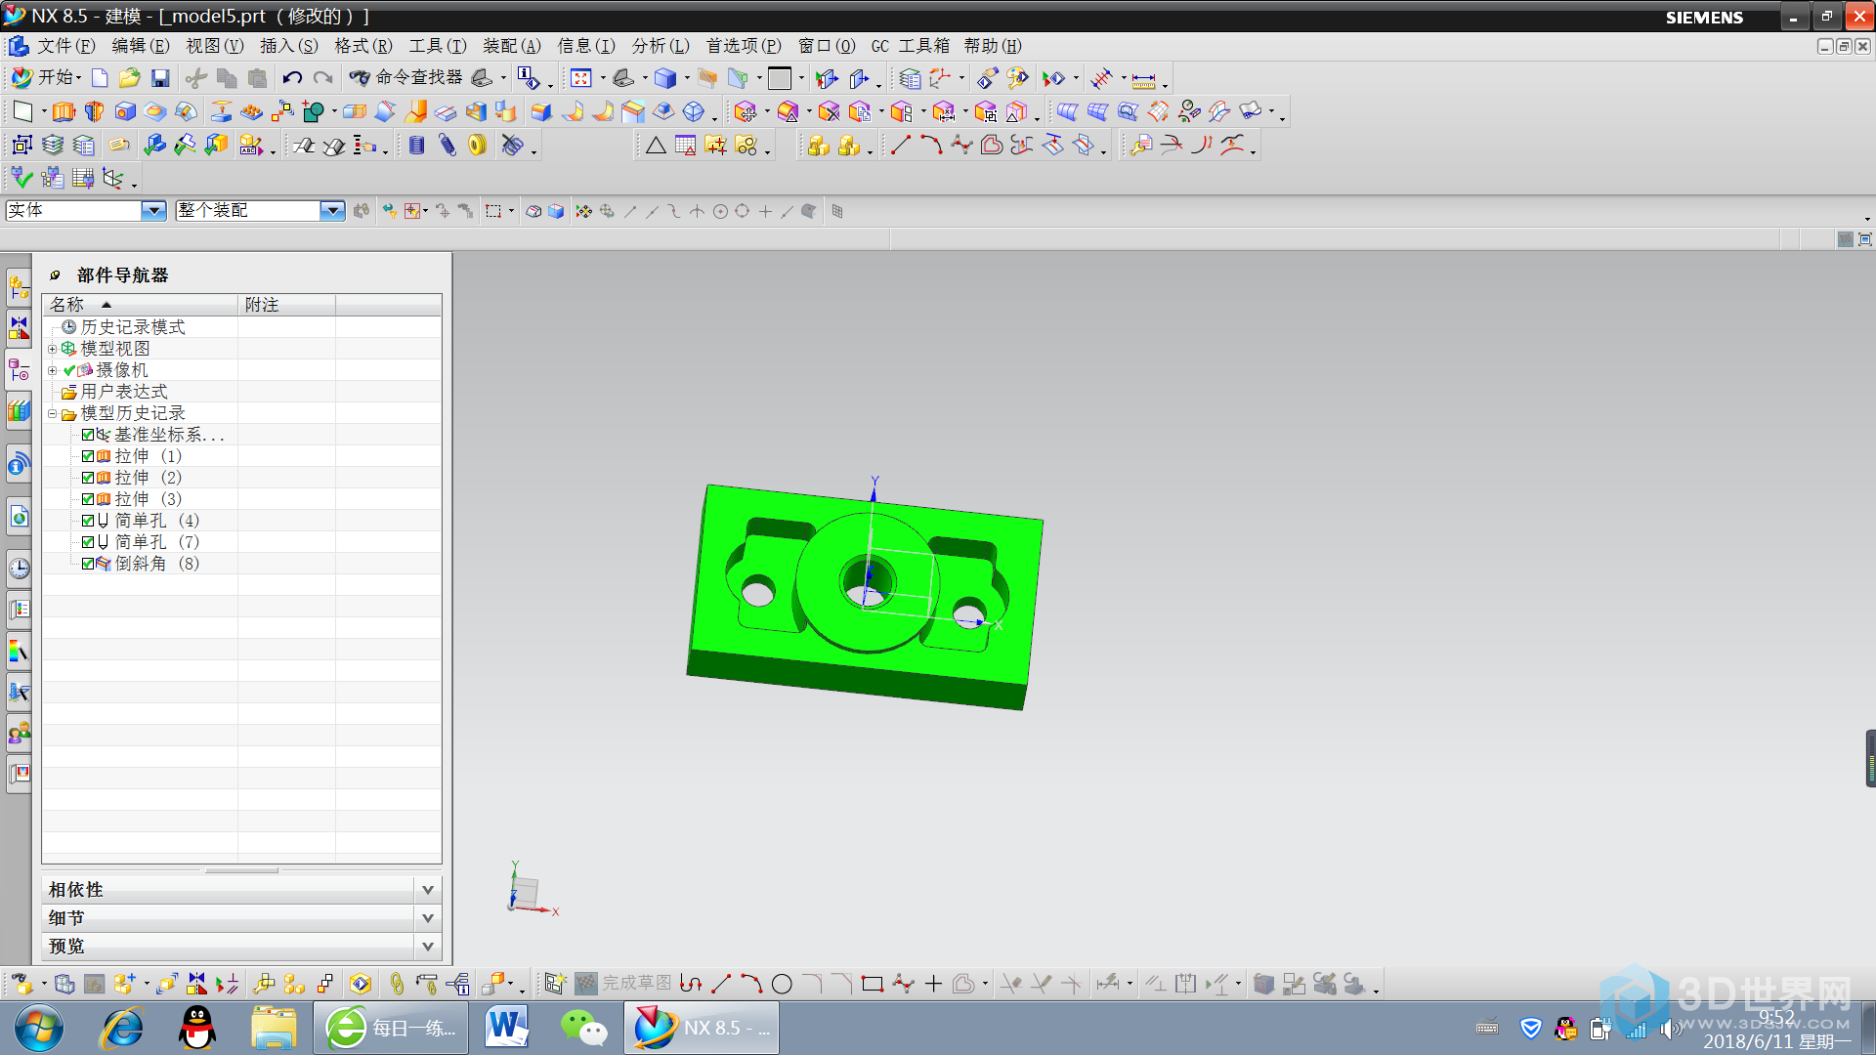Click the triangle icon in the GC toolbar
Screen dimensions: 1876x1055
pyautogui.click(x=656, y=146)
